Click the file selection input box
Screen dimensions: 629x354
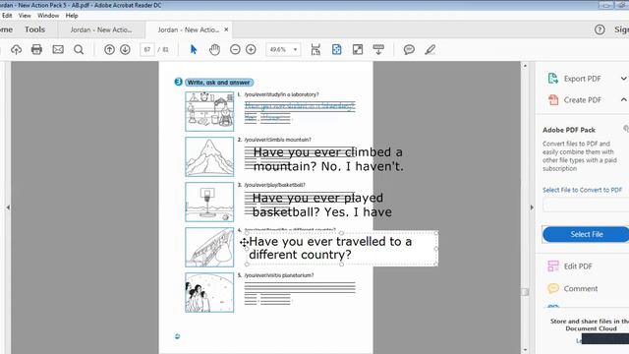coord(586,206)
